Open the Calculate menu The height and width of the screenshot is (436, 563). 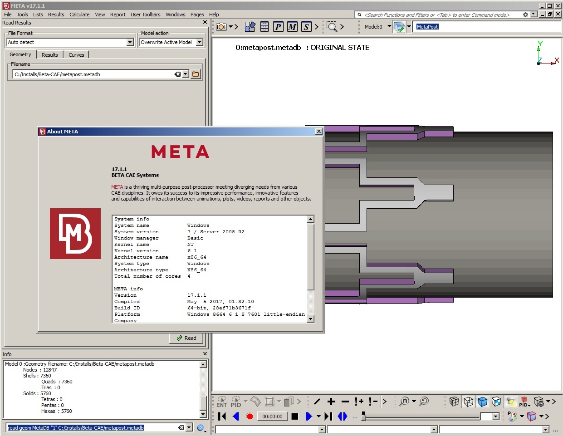click(x=79, y=15)
